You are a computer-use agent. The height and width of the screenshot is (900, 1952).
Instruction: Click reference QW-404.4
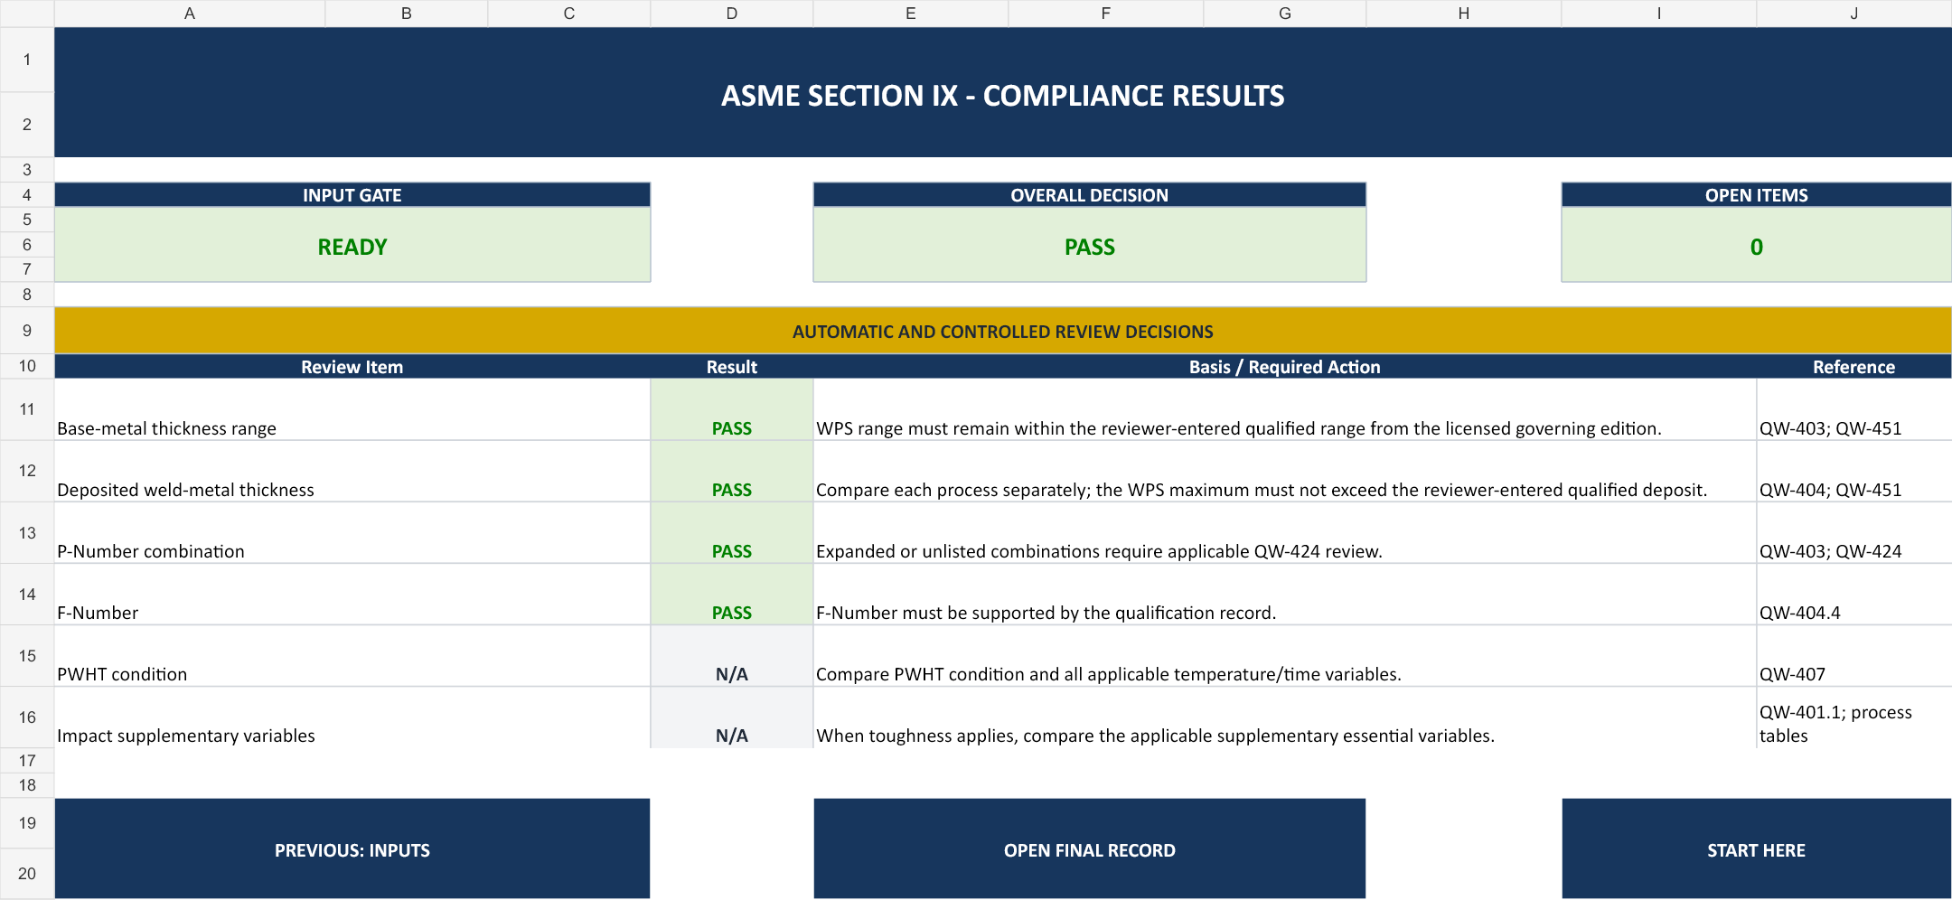click(1799, 613)
